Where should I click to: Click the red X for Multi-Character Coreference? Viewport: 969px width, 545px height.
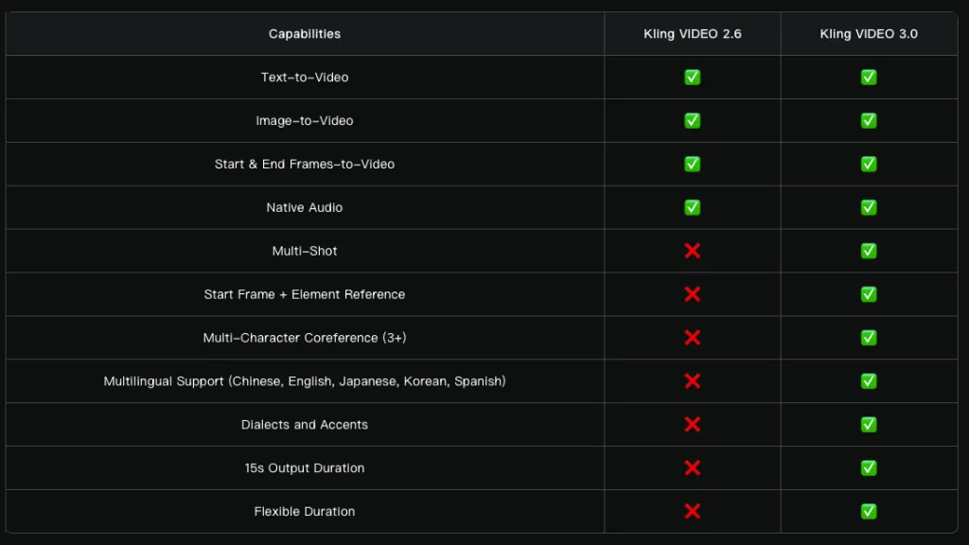point(692,338)
